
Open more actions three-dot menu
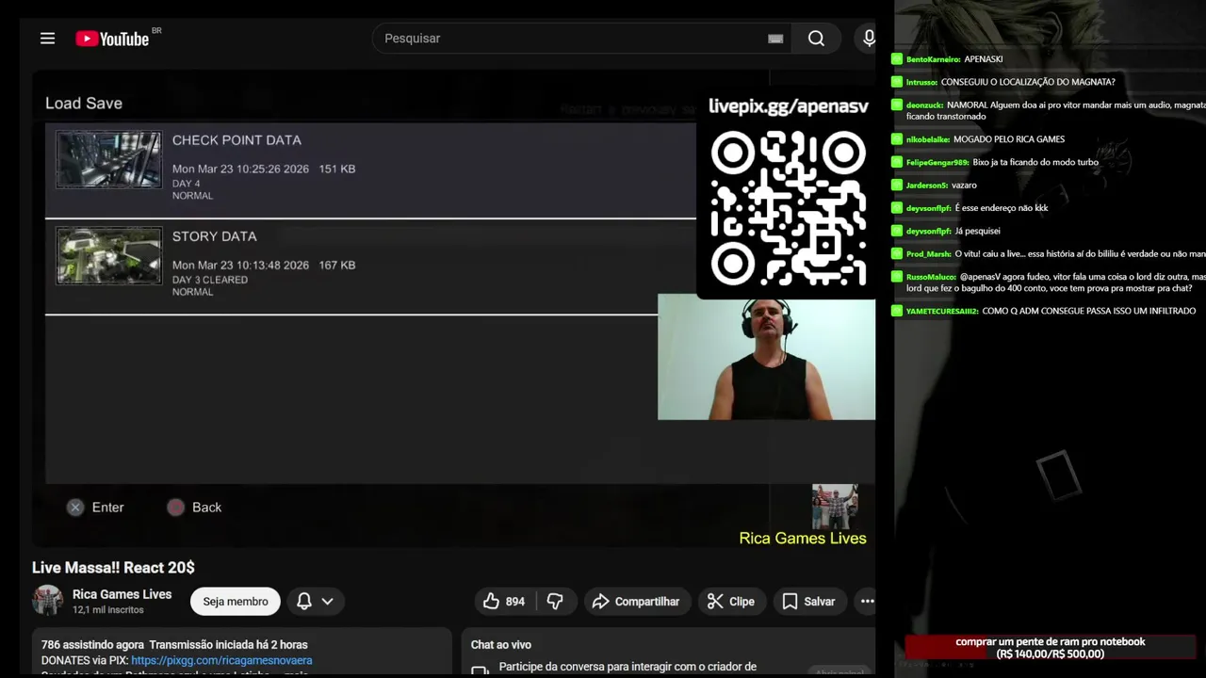[867, 602]
